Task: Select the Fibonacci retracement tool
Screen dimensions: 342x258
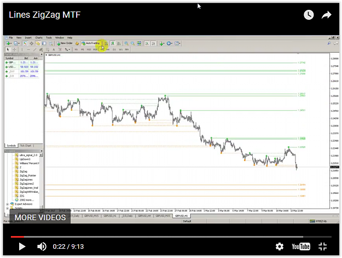Action: 47,49
